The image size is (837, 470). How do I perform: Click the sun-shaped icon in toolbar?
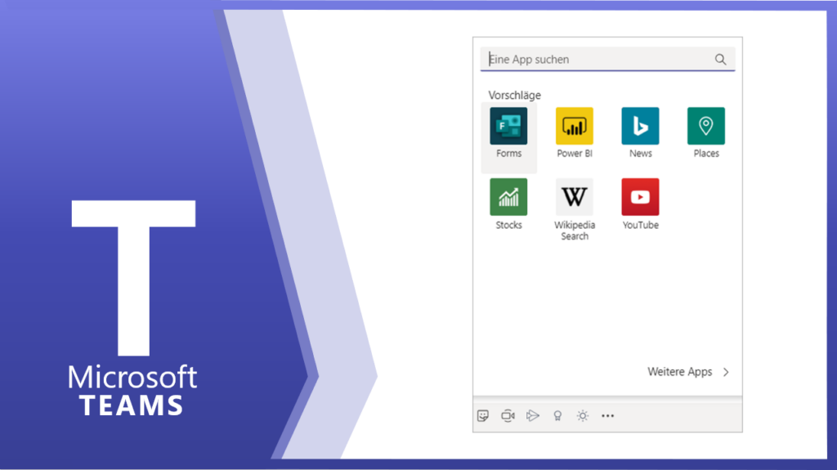582,415
